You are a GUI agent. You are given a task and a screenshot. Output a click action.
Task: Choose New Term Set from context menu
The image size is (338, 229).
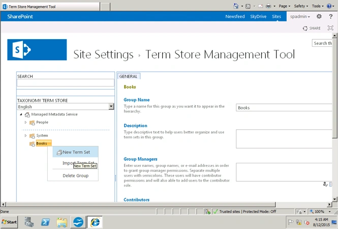(75, 152)
